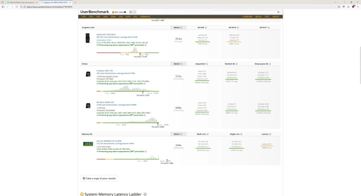This screenshot has width=361, height=196.
Task: Go to the COMPARE page
Action: (x=247, y=17)
